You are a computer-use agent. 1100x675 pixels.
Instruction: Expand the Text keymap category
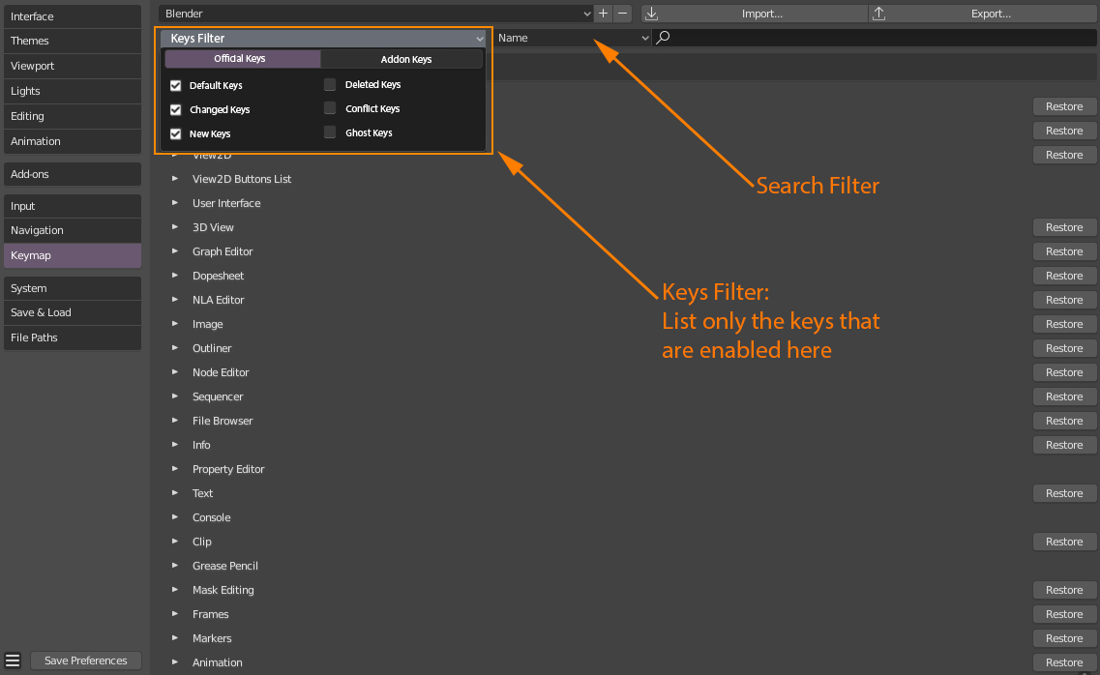175,493
